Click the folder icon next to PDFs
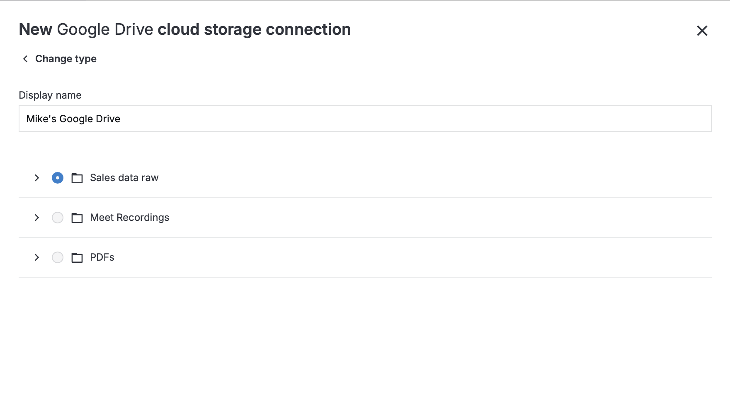The width and height of the screenshot is (730, 402). [77, 258]
